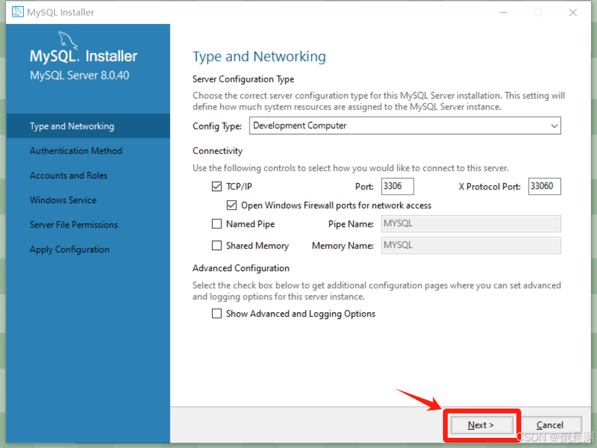Check Show Advanced and Logging Options
The height and width of the screenshot is (448, 597).
(217, 314)
